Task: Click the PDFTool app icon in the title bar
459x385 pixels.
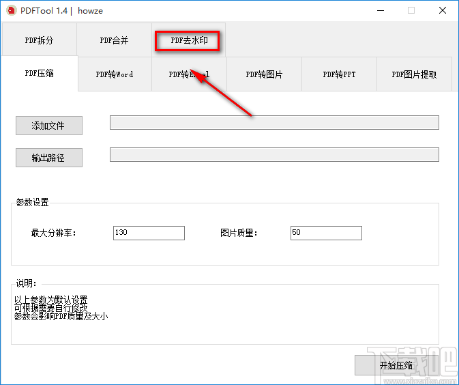Action: (11, 11)
